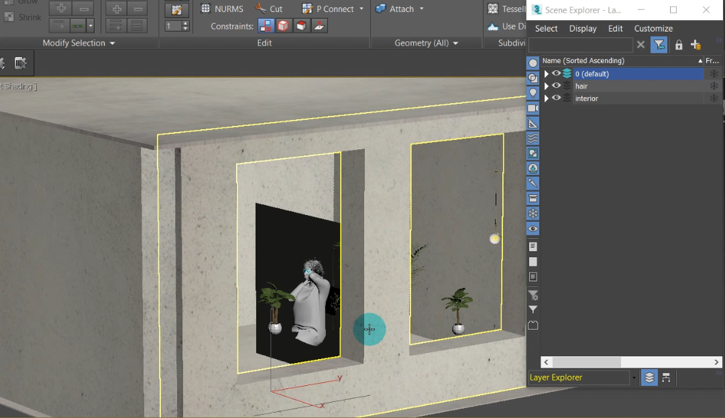
Task: Open the Customize menu in Scene Explorer
Action: [653, 28]
